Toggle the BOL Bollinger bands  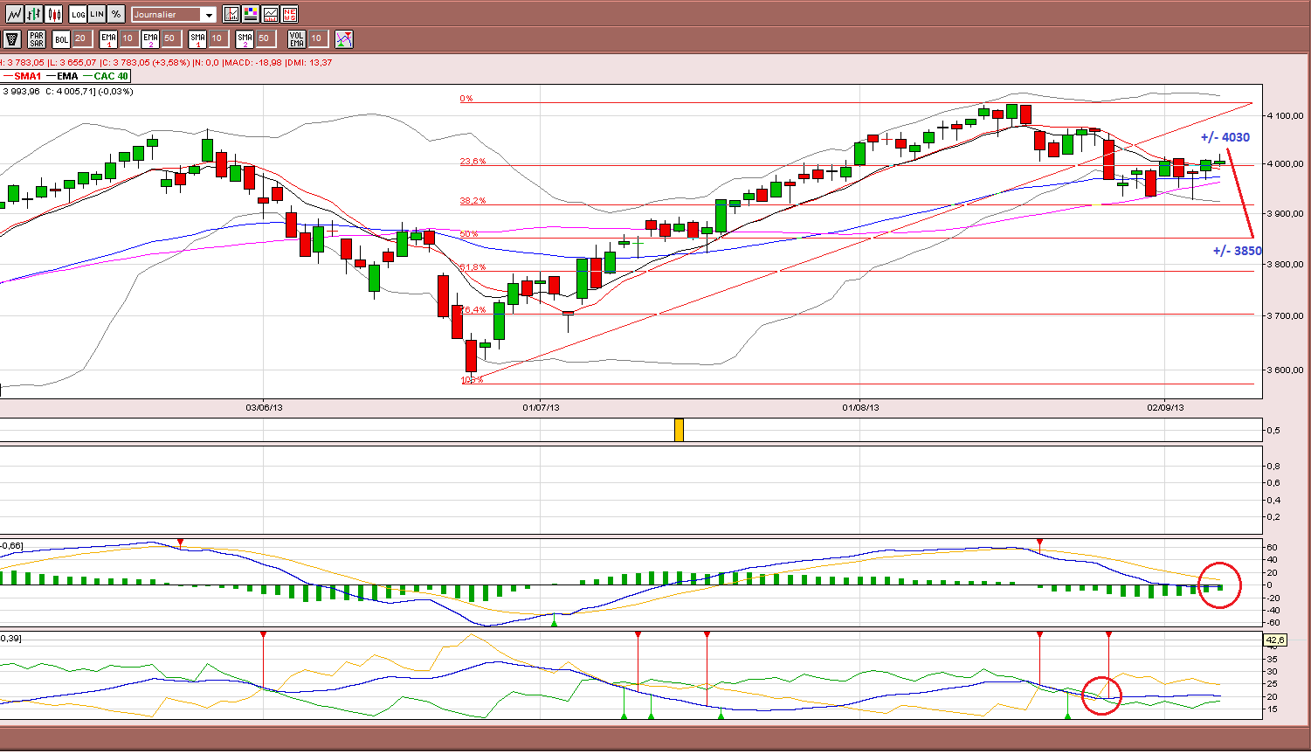tap(61, 38)
